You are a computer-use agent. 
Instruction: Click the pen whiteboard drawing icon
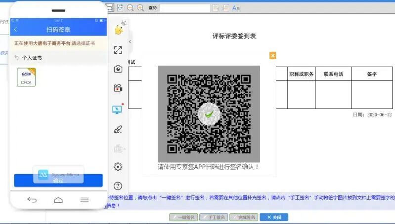pos(118,129)
